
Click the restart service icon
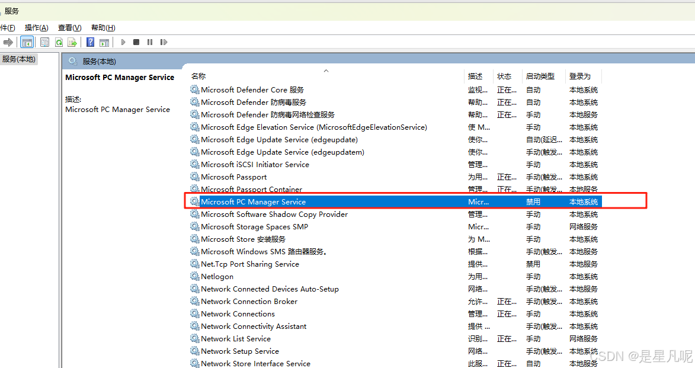point(164,42)
